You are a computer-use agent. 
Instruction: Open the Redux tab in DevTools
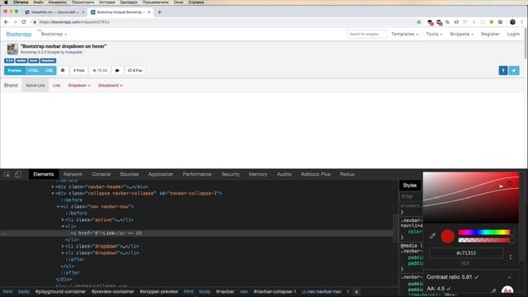(347, 174)
